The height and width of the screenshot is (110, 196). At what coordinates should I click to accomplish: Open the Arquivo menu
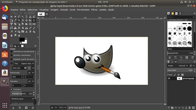(14, 10)
